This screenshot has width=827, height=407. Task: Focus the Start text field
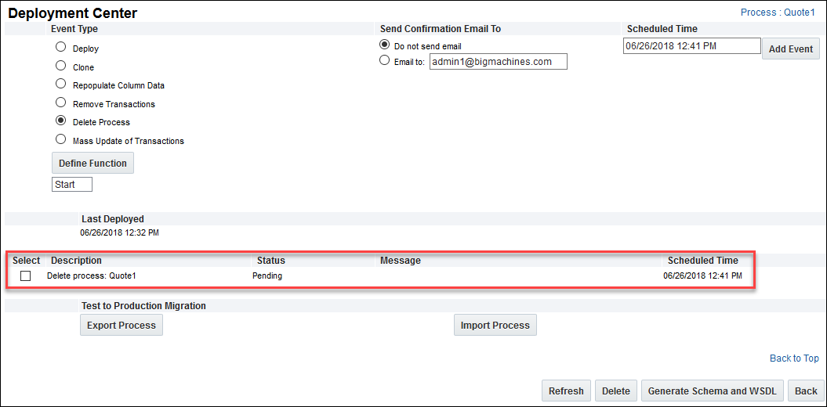pyautogui.click(x=71, y=185)
